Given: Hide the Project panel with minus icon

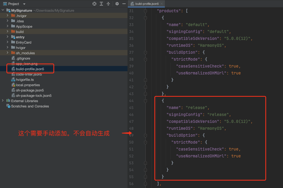Looking at the screenshot, I should pos(124,4).
